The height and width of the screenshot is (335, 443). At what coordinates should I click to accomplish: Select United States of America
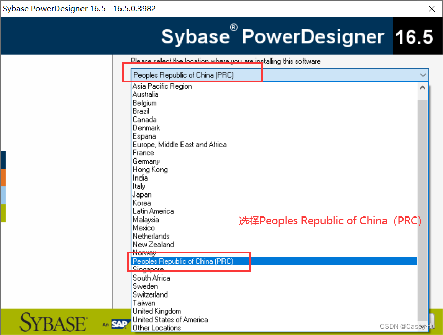point(170,319)
